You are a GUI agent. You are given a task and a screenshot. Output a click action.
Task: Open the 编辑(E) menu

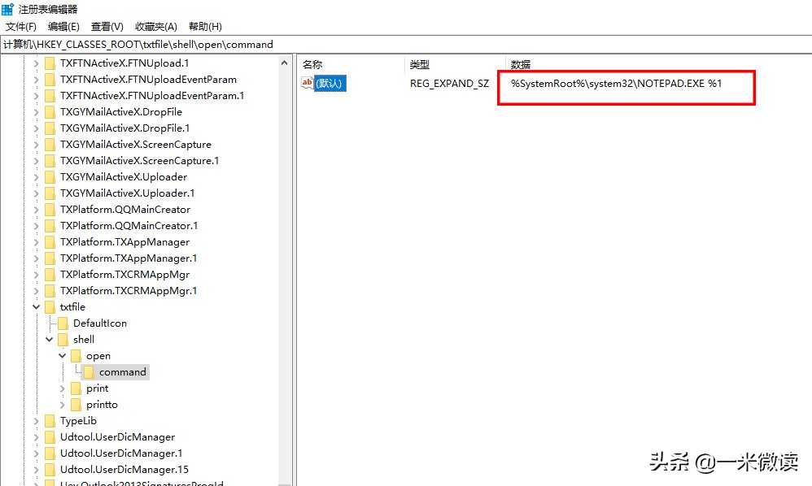63,26
